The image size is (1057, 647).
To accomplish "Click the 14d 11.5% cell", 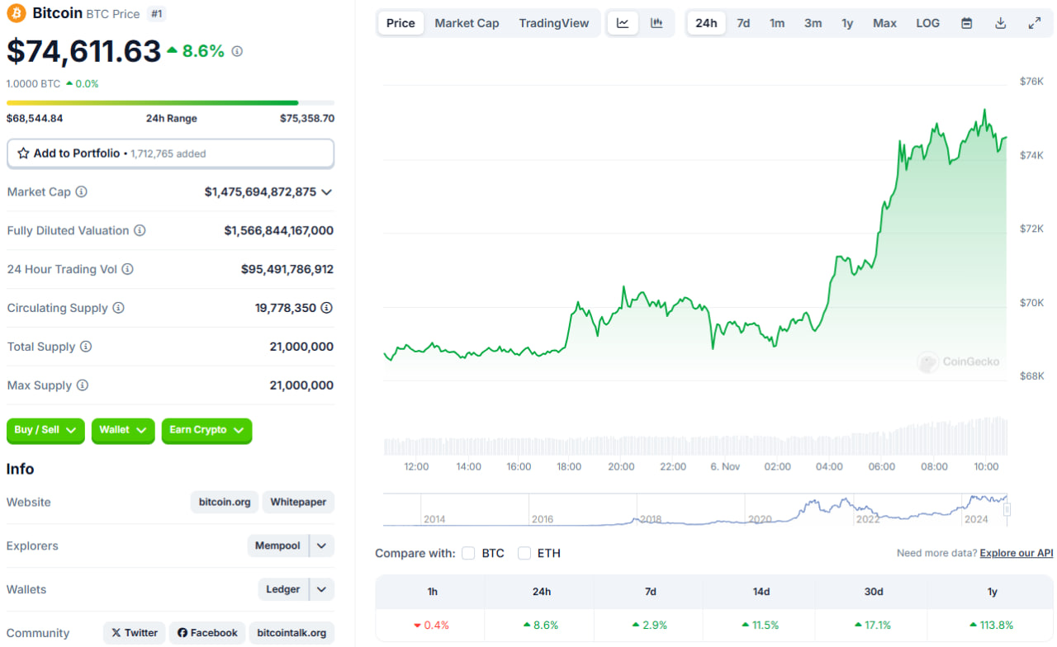I will pos(761,625).
